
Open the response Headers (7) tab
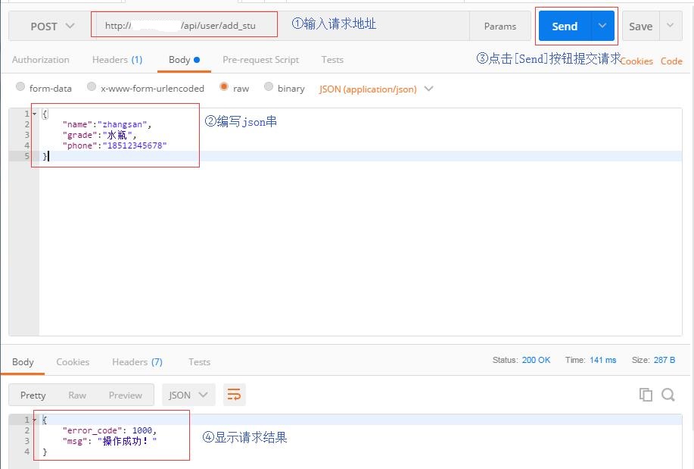[137, 362]
